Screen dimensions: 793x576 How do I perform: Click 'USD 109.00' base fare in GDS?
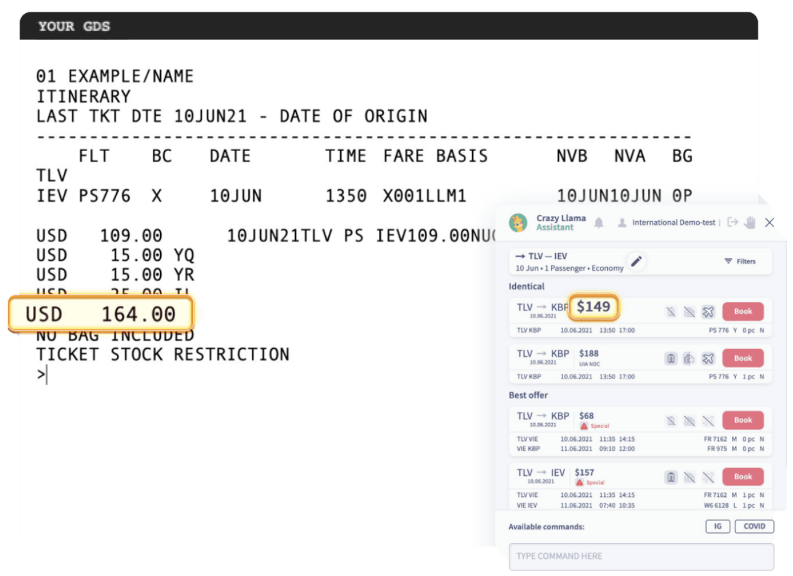click(99, 235)
